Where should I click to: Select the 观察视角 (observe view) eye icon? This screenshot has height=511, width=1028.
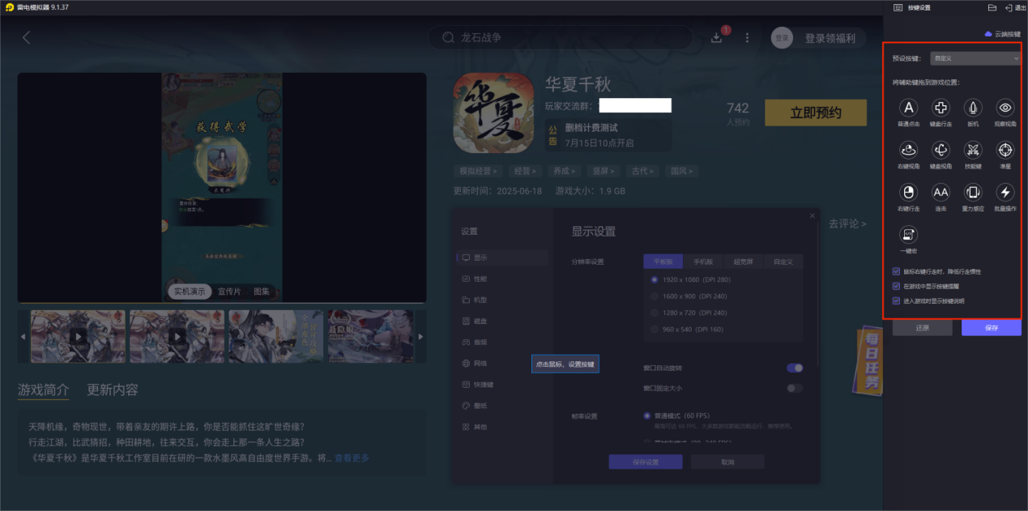point(1005,108)
